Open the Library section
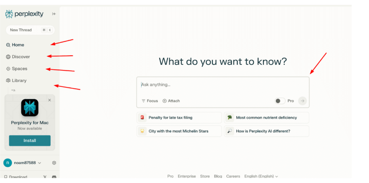This screenshot has width=369, height=183. [16, 80]
